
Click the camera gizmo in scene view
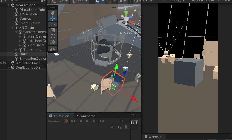pos(56,54)
